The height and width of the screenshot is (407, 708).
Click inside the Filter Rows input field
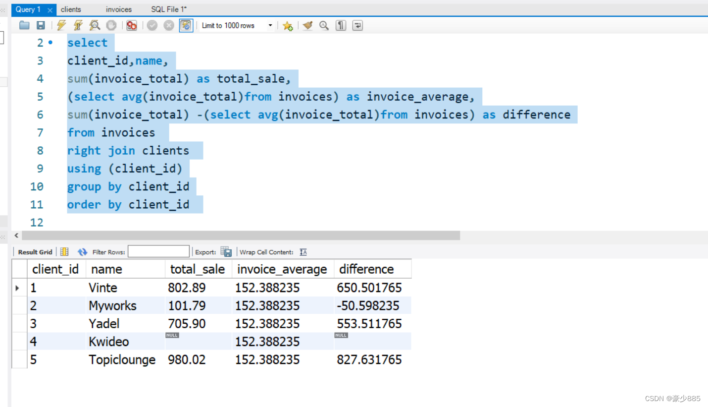158,251
